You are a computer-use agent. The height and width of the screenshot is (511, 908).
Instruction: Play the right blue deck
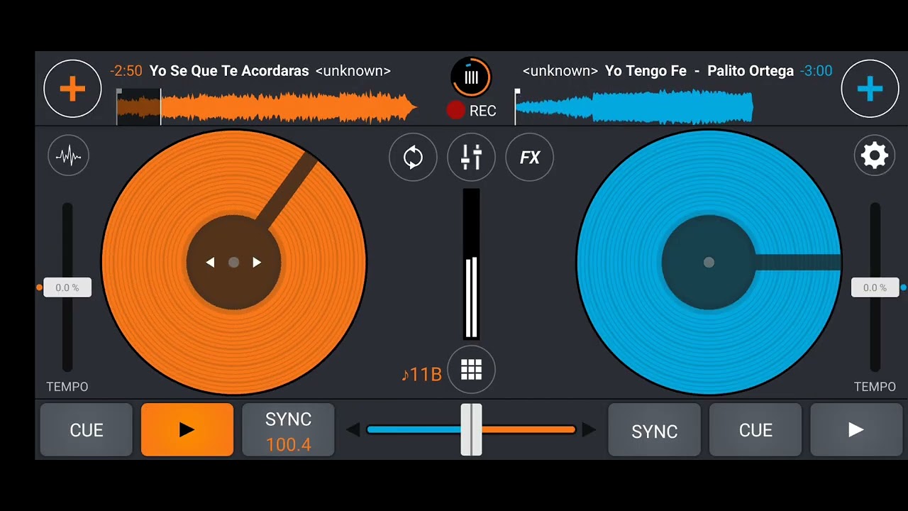856,429
